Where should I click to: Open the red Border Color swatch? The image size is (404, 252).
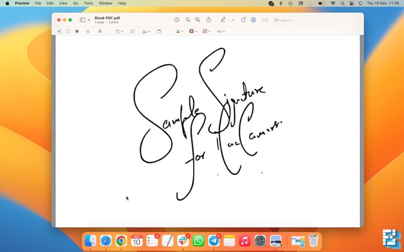[x=192, y=31]
